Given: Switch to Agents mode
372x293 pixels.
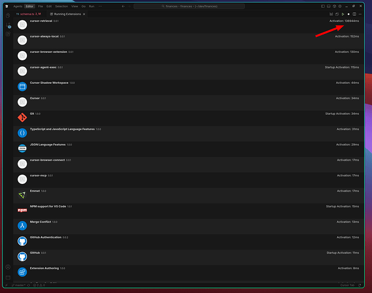Looking at the screenshot, I should [x=18, y=6].
